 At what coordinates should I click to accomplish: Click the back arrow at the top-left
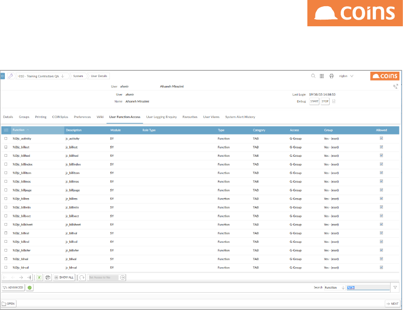(3, 76)
